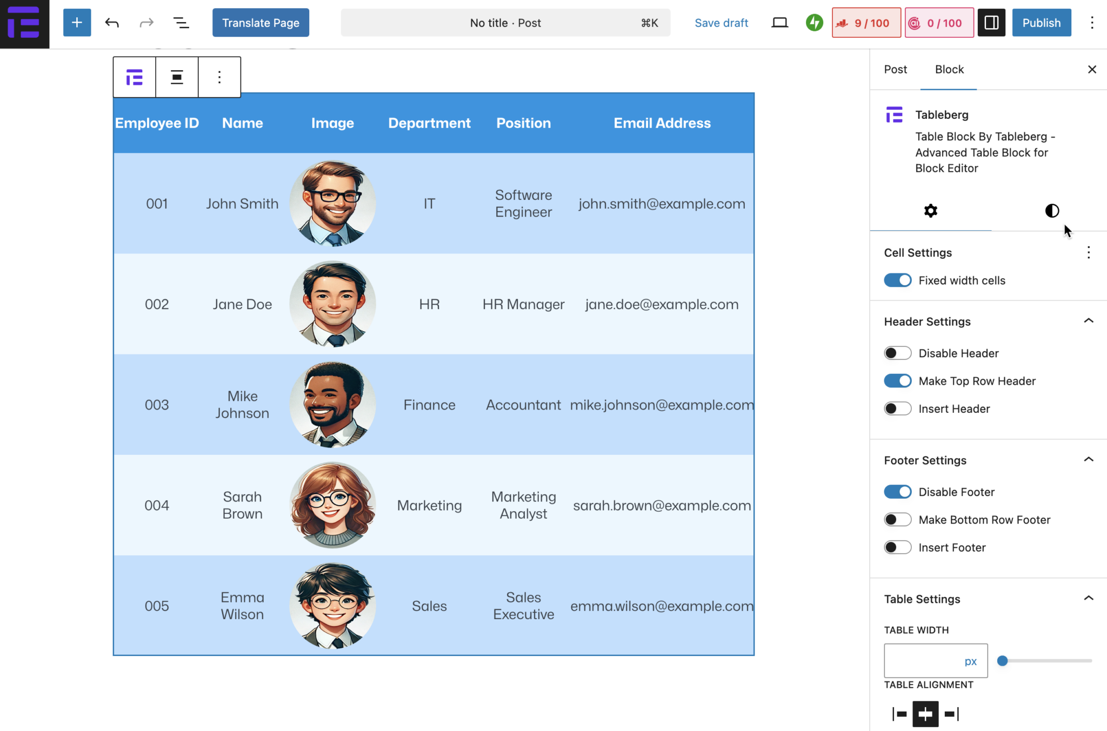
Task: Disable the Fixed width cells toggle
Action: coord(897,280)
